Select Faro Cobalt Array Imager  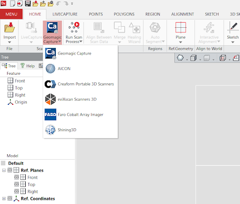(x=80, y=115)
